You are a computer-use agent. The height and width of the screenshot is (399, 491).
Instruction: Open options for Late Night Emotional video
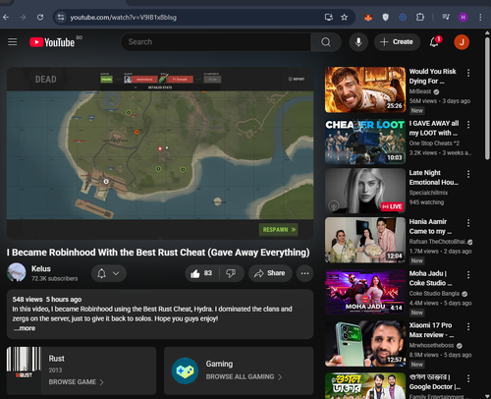click(468, 174)
